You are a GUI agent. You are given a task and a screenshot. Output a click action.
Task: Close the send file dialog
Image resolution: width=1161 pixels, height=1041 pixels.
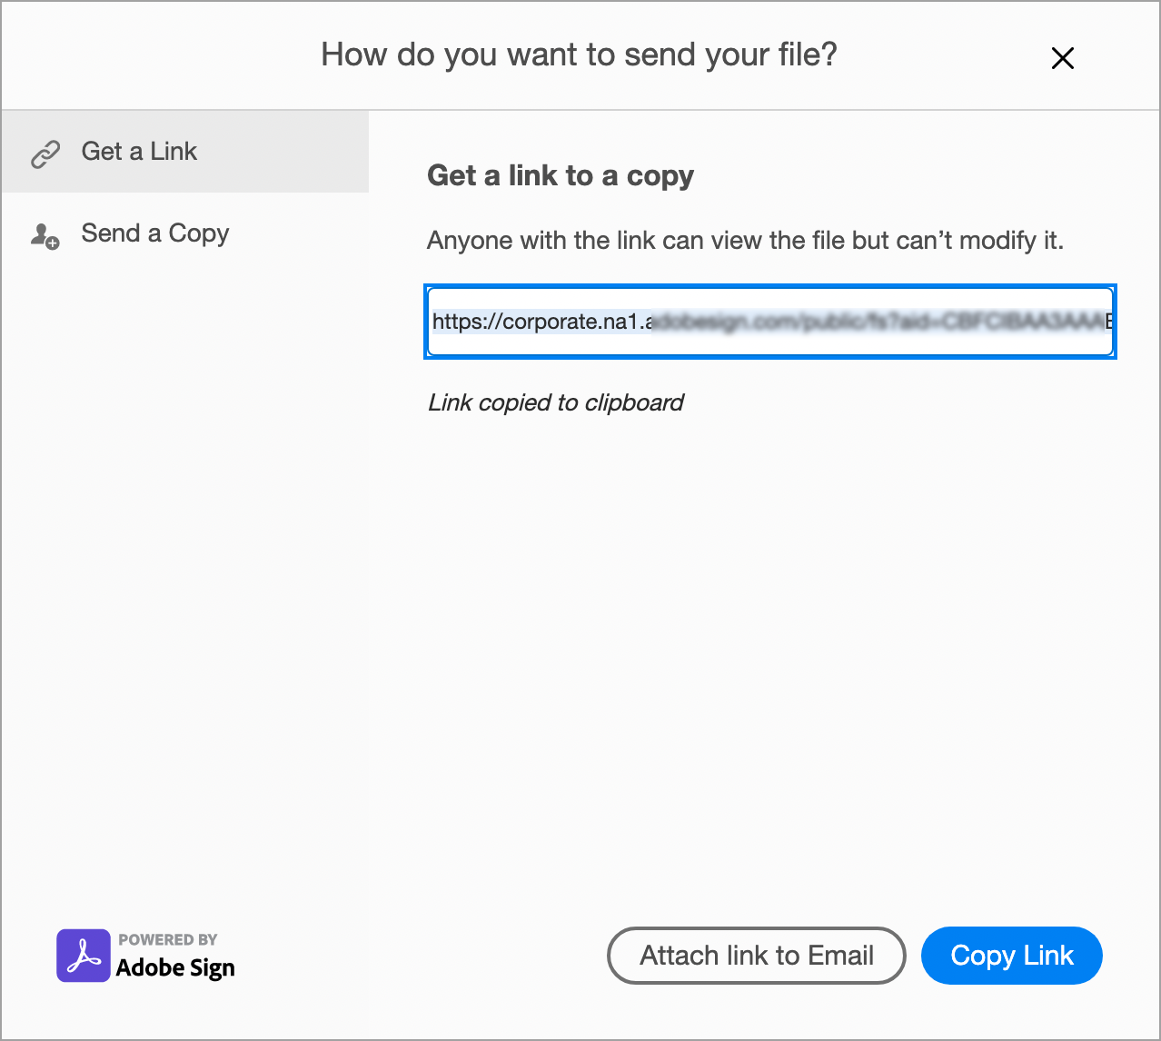pyautogui.click(x=1062, y=59)
